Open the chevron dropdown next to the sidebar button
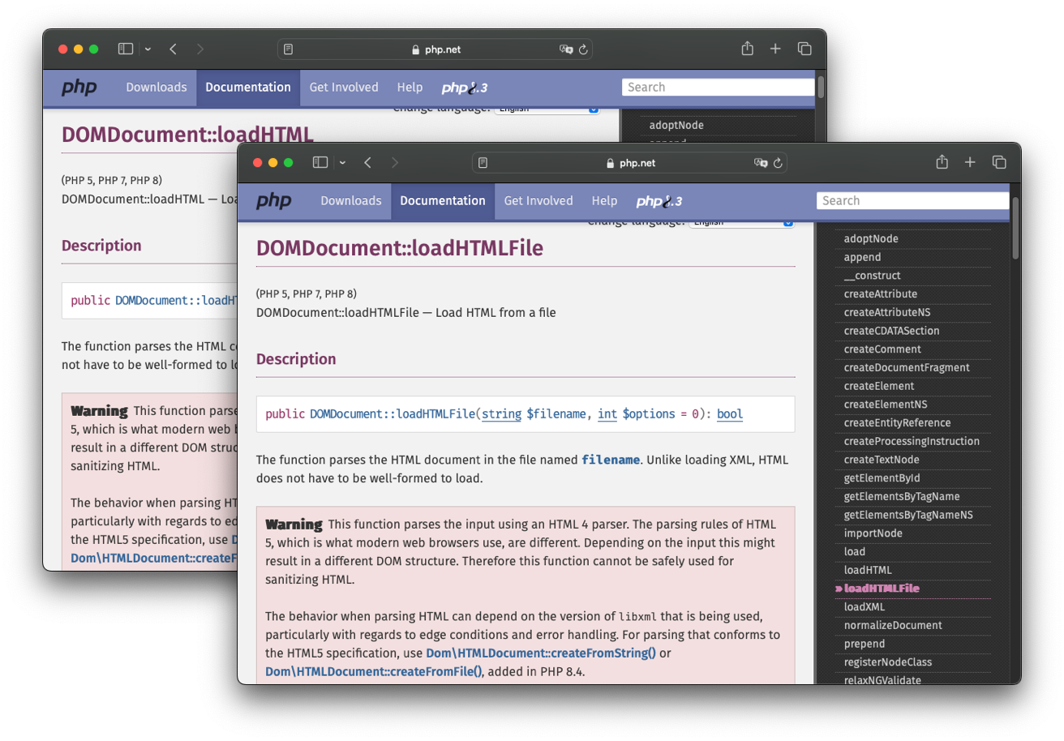 pos(342,162)
